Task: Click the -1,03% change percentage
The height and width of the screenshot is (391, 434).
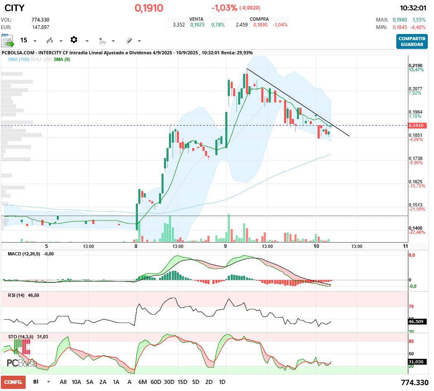Action: [224, 8]
